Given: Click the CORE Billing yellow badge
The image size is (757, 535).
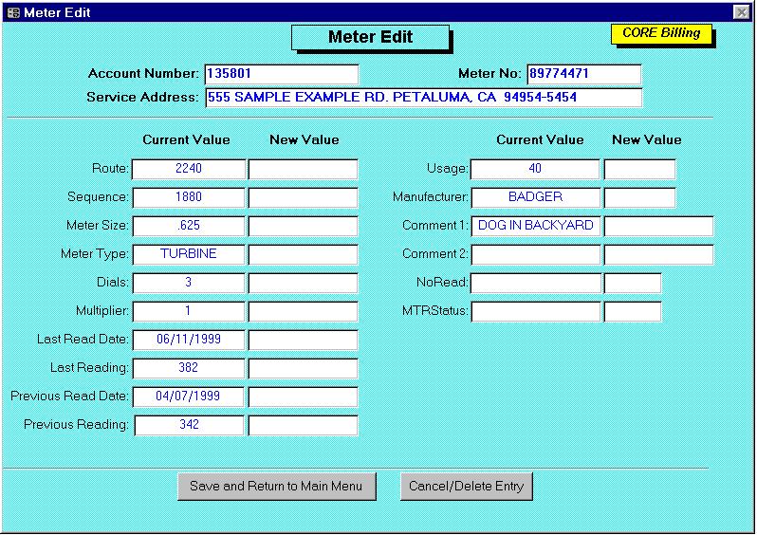Looking at the screenshot, I should coord(661,34).
